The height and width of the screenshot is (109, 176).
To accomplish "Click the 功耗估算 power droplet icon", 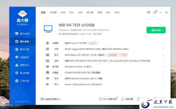I will pos(122,99).
